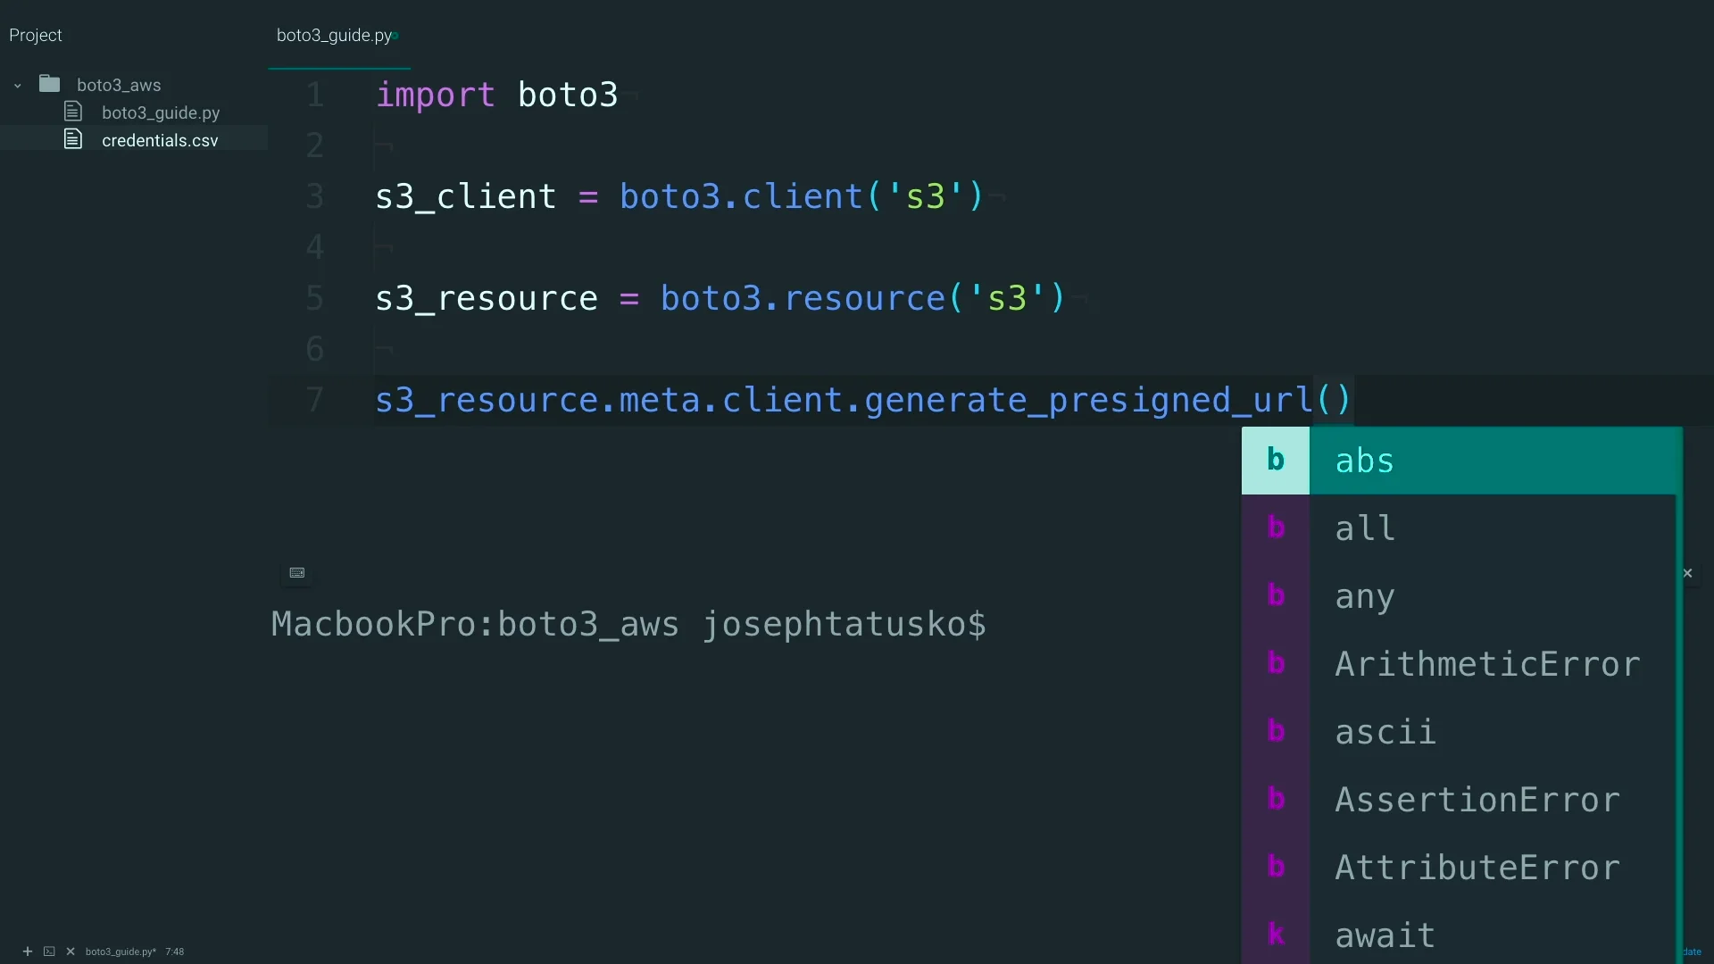Click the boto3_aws folder icon
The image size is (1714, 964).
click(50, 84)
